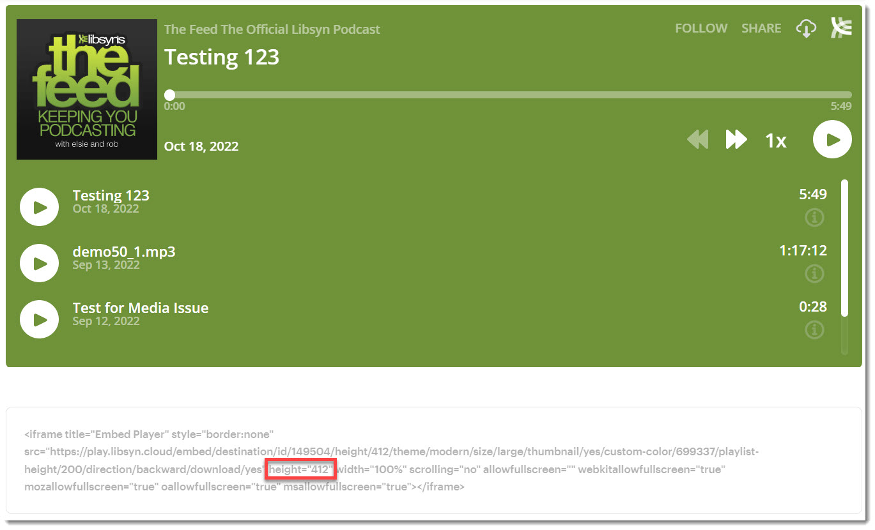Click the Sep 13, 2022 date text
Screen dimensions: 875x530
coord(106,265)
